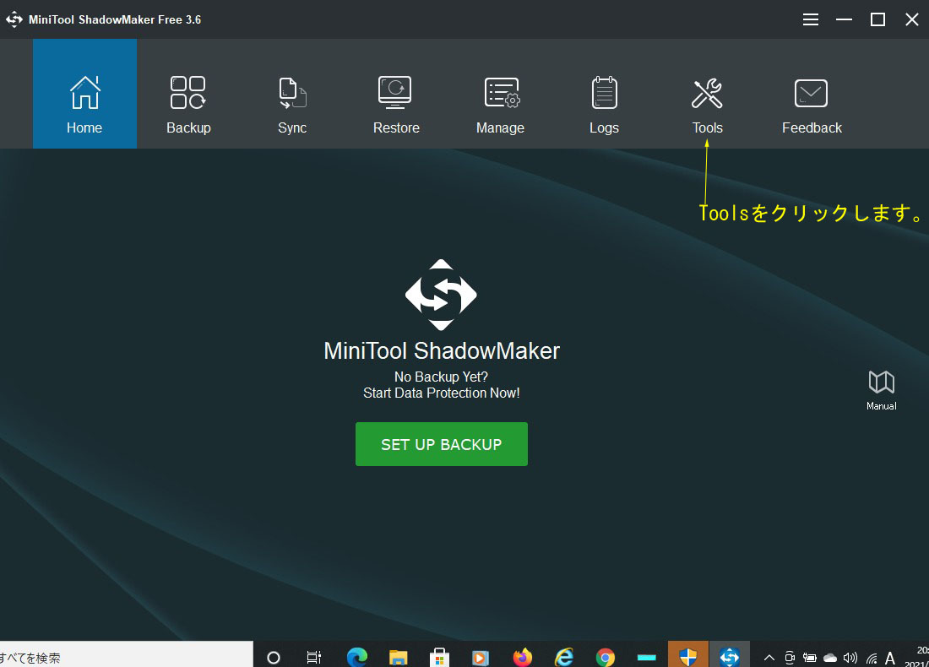Open the volume control in system tray
Viewport: 929px width, 667px height.
(850, 658)
